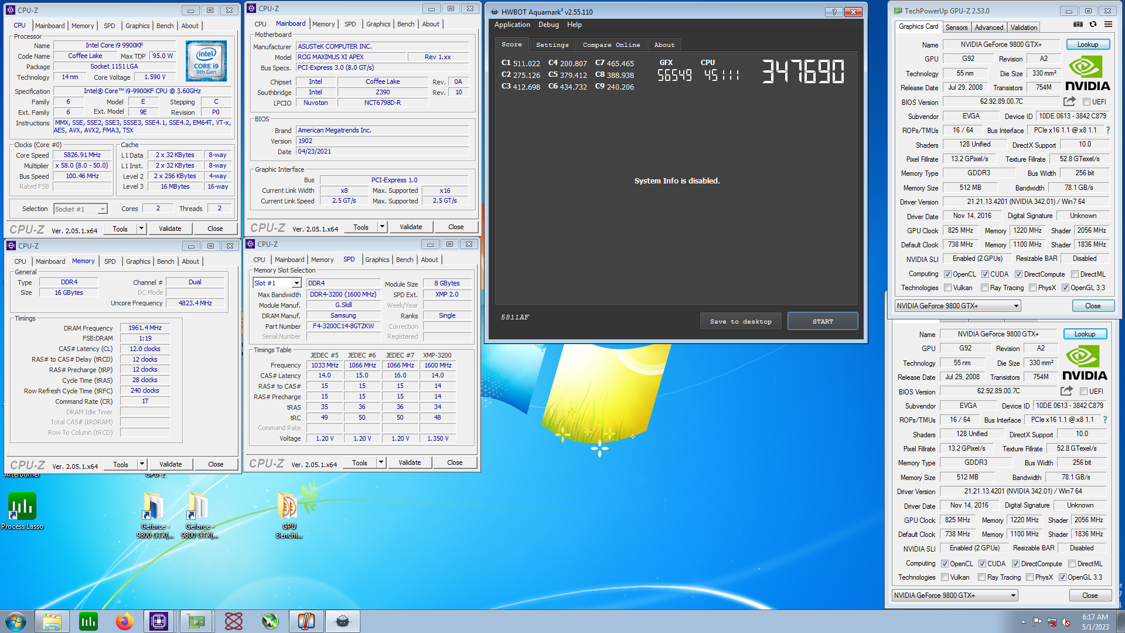Open Process Lasso from the taskbar
This screenshot has height=633, width=1125.
coord(88,621)
